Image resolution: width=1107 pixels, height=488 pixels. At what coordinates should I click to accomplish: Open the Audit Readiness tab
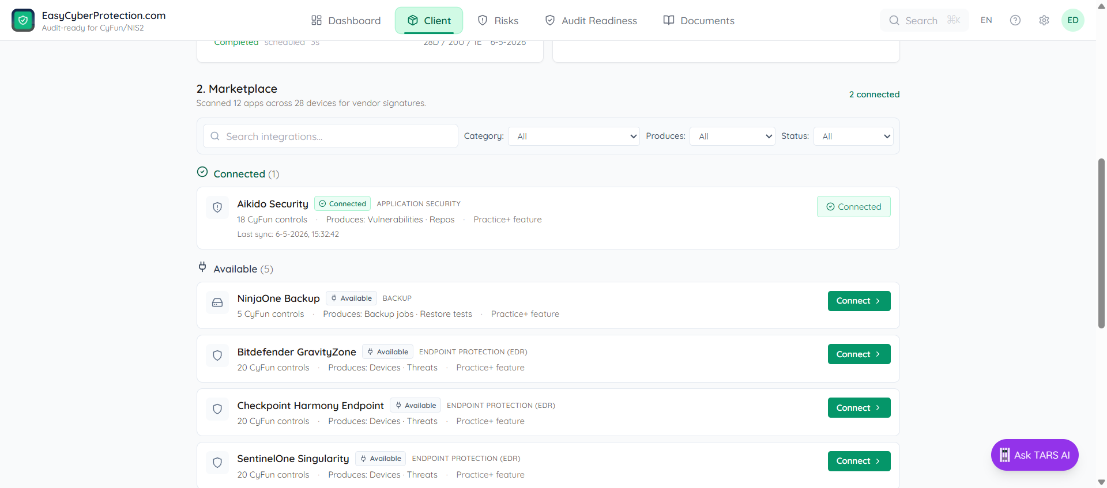[591, 21]
